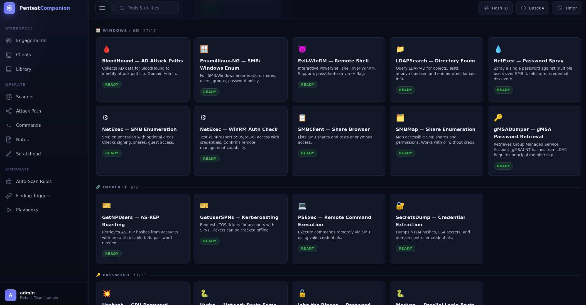Click the WINDOWS / AD section header
Screen dimensions: 586x305
(x=121, y=31)
